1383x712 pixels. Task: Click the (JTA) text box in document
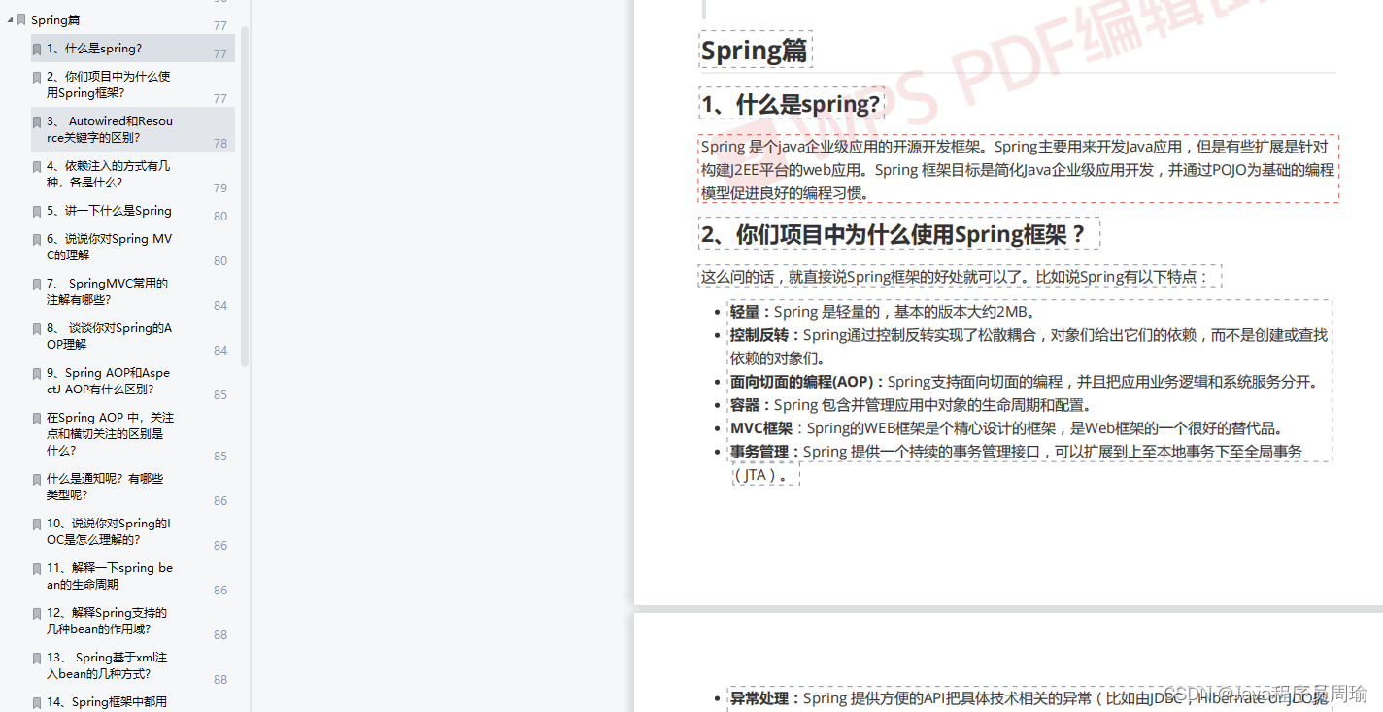click(x=765, y=475)
